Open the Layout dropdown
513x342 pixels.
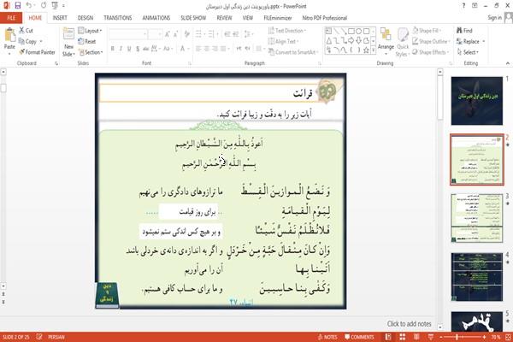pyautogui.click(x=90, y=31)
